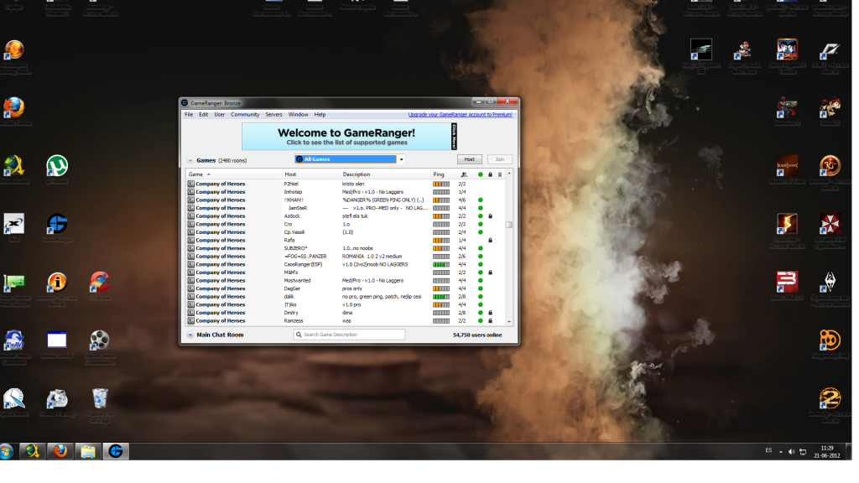Image resolution: width=859 pixels, height=483 pixels.
Task: Select the room hosted by P2hkel
Action: tap(345, 184)
